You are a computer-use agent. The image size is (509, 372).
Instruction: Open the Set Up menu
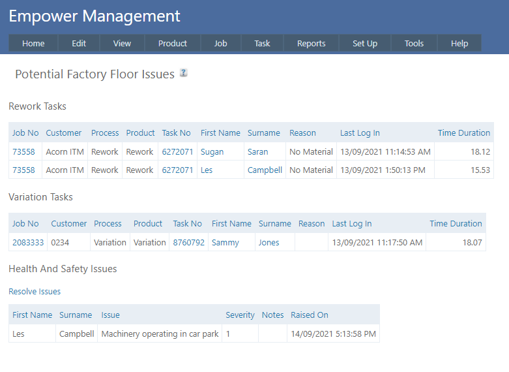[x=365, y=43]
